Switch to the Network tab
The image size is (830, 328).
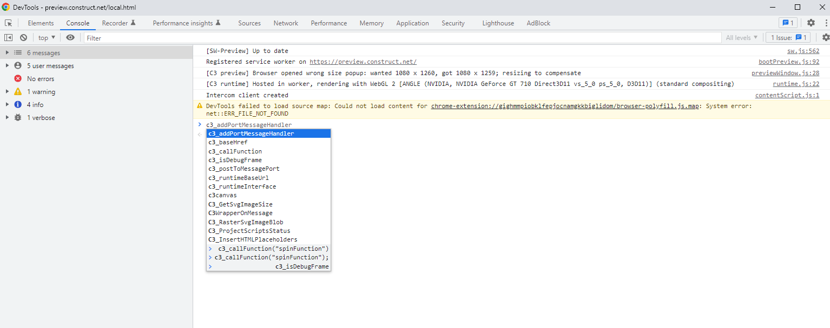(286, 23)
